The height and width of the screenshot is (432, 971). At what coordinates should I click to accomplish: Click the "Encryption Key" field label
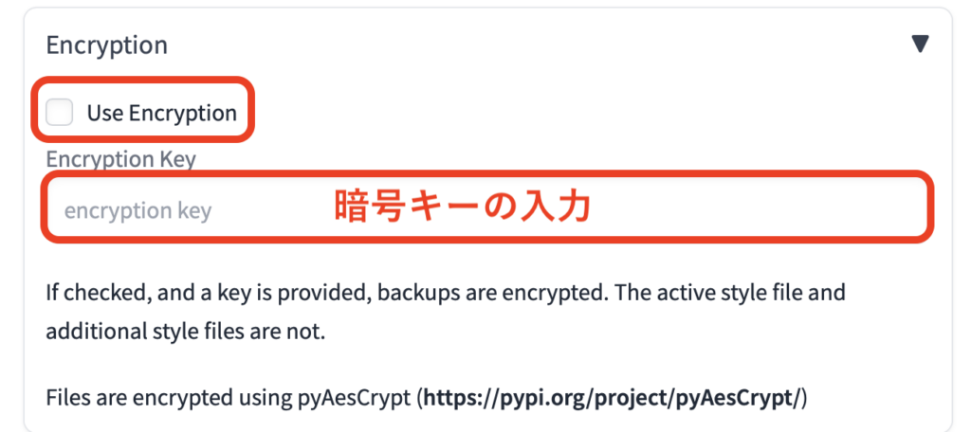[120, 158]
